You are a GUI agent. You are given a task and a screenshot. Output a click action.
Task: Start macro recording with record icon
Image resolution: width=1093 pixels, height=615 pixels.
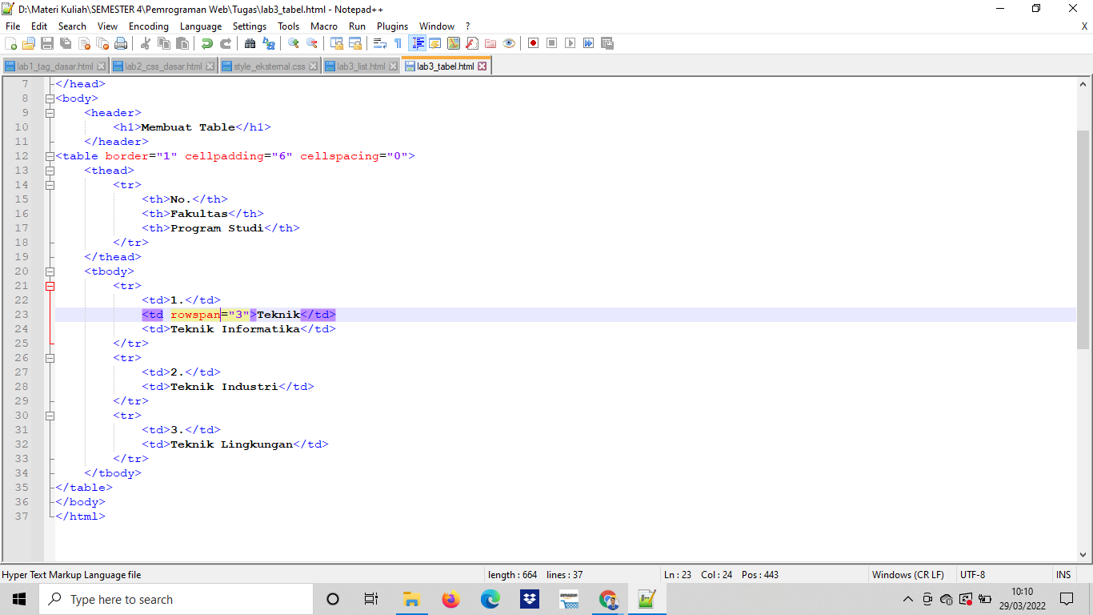tap(532, 43)
